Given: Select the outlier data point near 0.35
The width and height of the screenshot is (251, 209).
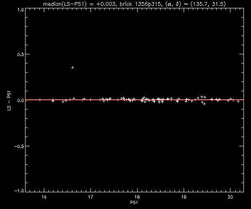Looking at the screenshot, I should tap(72, 67).
